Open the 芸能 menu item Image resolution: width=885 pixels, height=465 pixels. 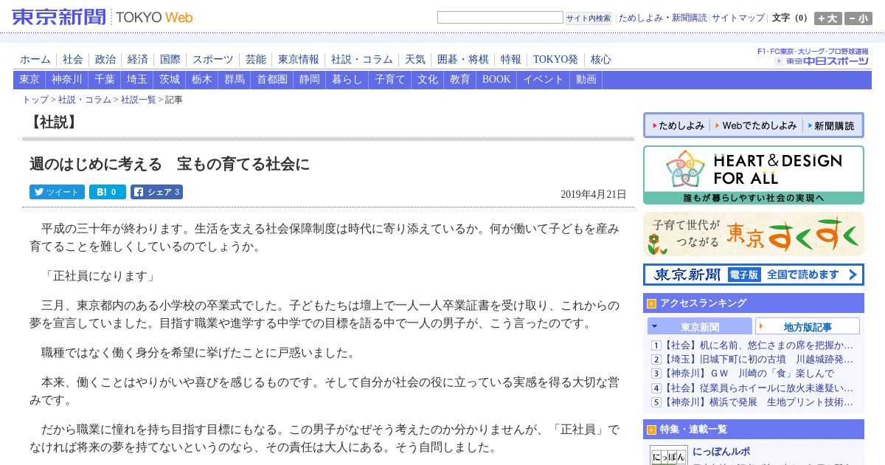[256, 60]
